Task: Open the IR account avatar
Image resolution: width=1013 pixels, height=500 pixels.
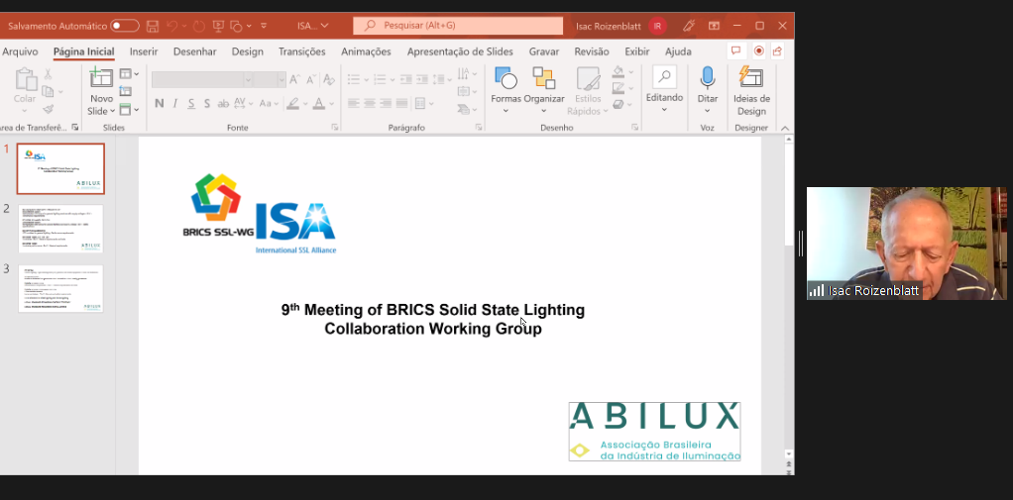Action: point(658,26)
